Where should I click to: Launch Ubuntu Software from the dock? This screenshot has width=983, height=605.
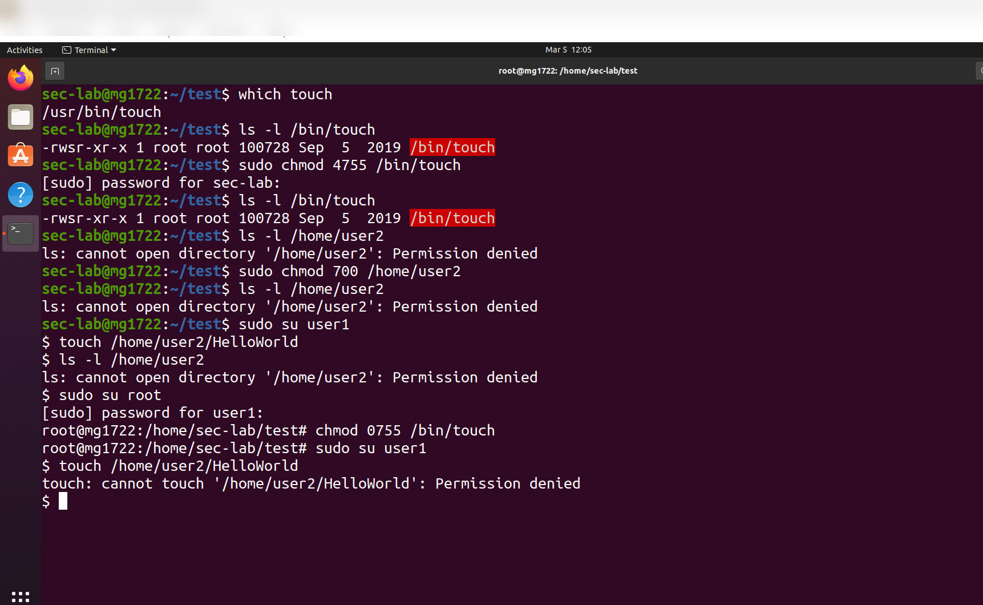tap(21, 155)
